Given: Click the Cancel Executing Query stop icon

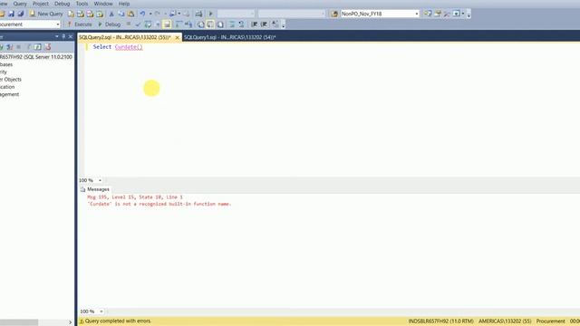Looking at the screenshot, I should (x=129, y=24).
